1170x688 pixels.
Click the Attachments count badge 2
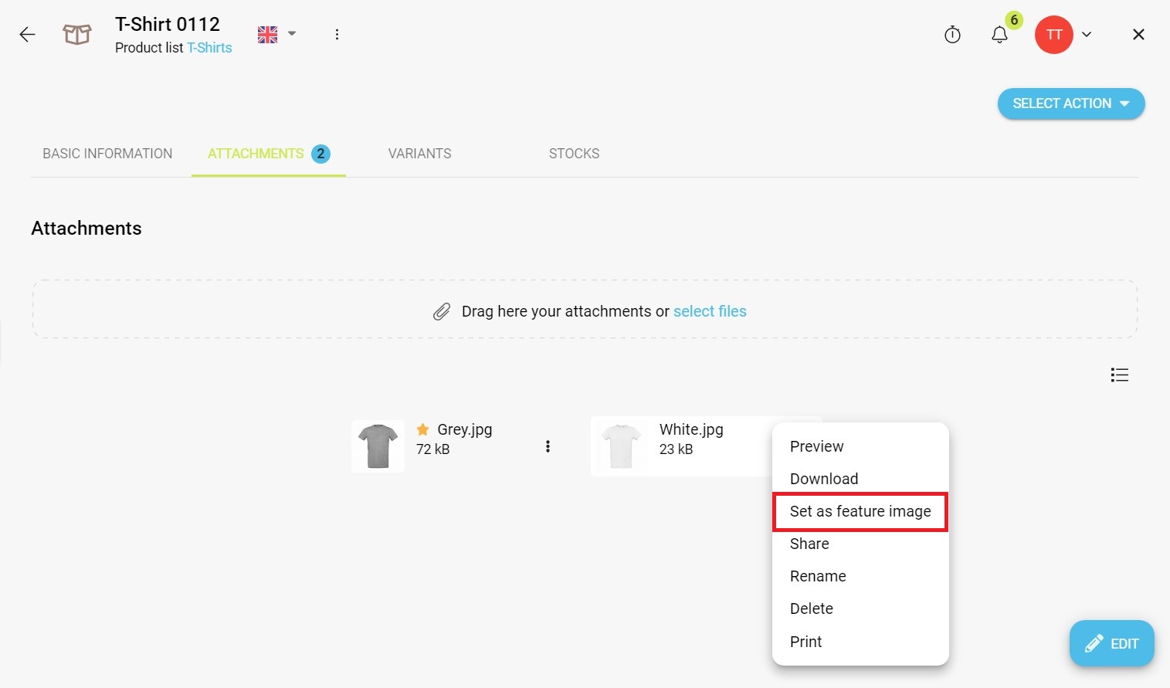(x=320, y=154)
